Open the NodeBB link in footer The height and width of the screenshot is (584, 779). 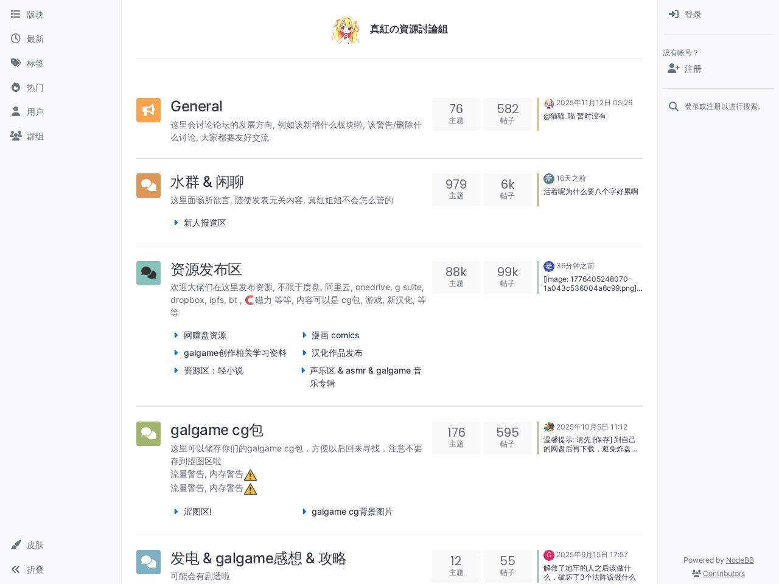point(739,560)
